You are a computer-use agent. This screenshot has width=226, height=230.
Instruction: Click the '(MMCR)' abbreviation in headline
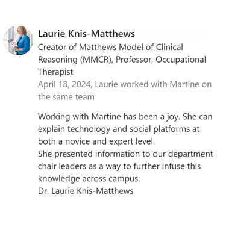pos(96,60)
